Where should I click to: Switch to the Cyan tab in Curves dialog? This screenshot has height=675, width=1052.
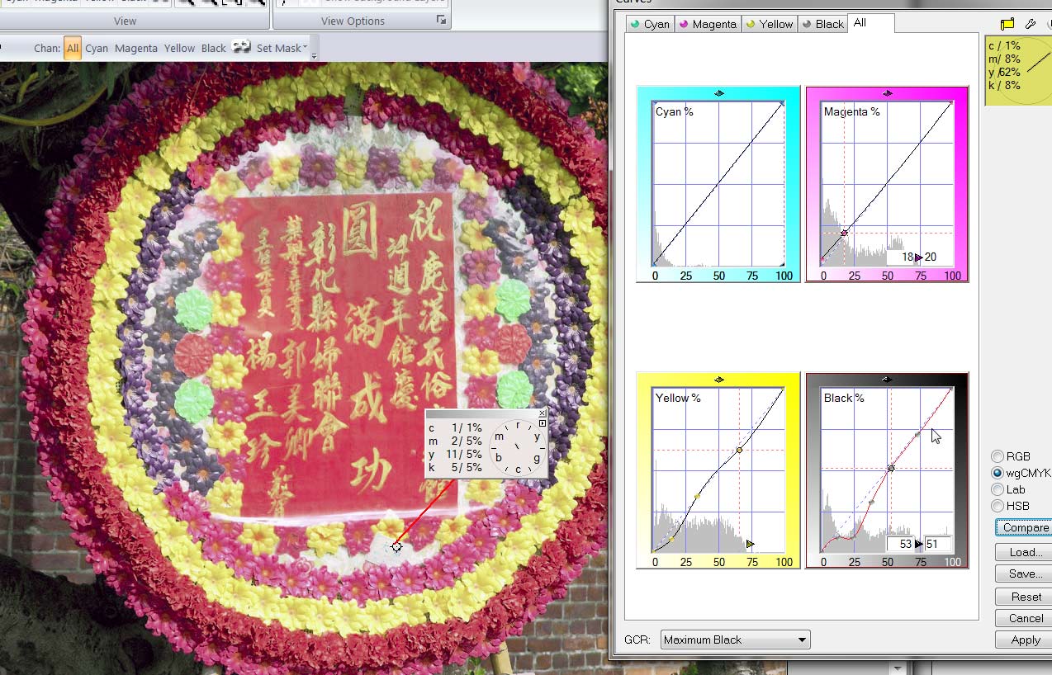pyautogui.click(x=649, y=24)
